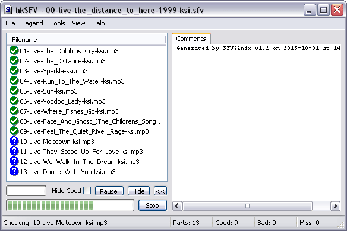
Task: Click status bar 'Checking: 10-Live-Meltdown-ksi.mp3'
Action: (x=55, y=223)
